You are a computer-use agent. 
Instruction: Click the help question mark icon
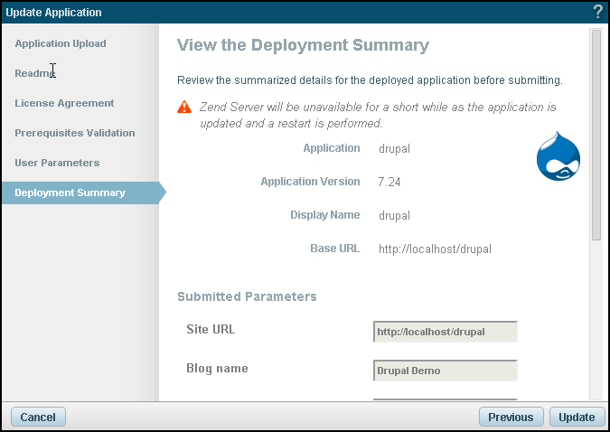coord(597,12)
